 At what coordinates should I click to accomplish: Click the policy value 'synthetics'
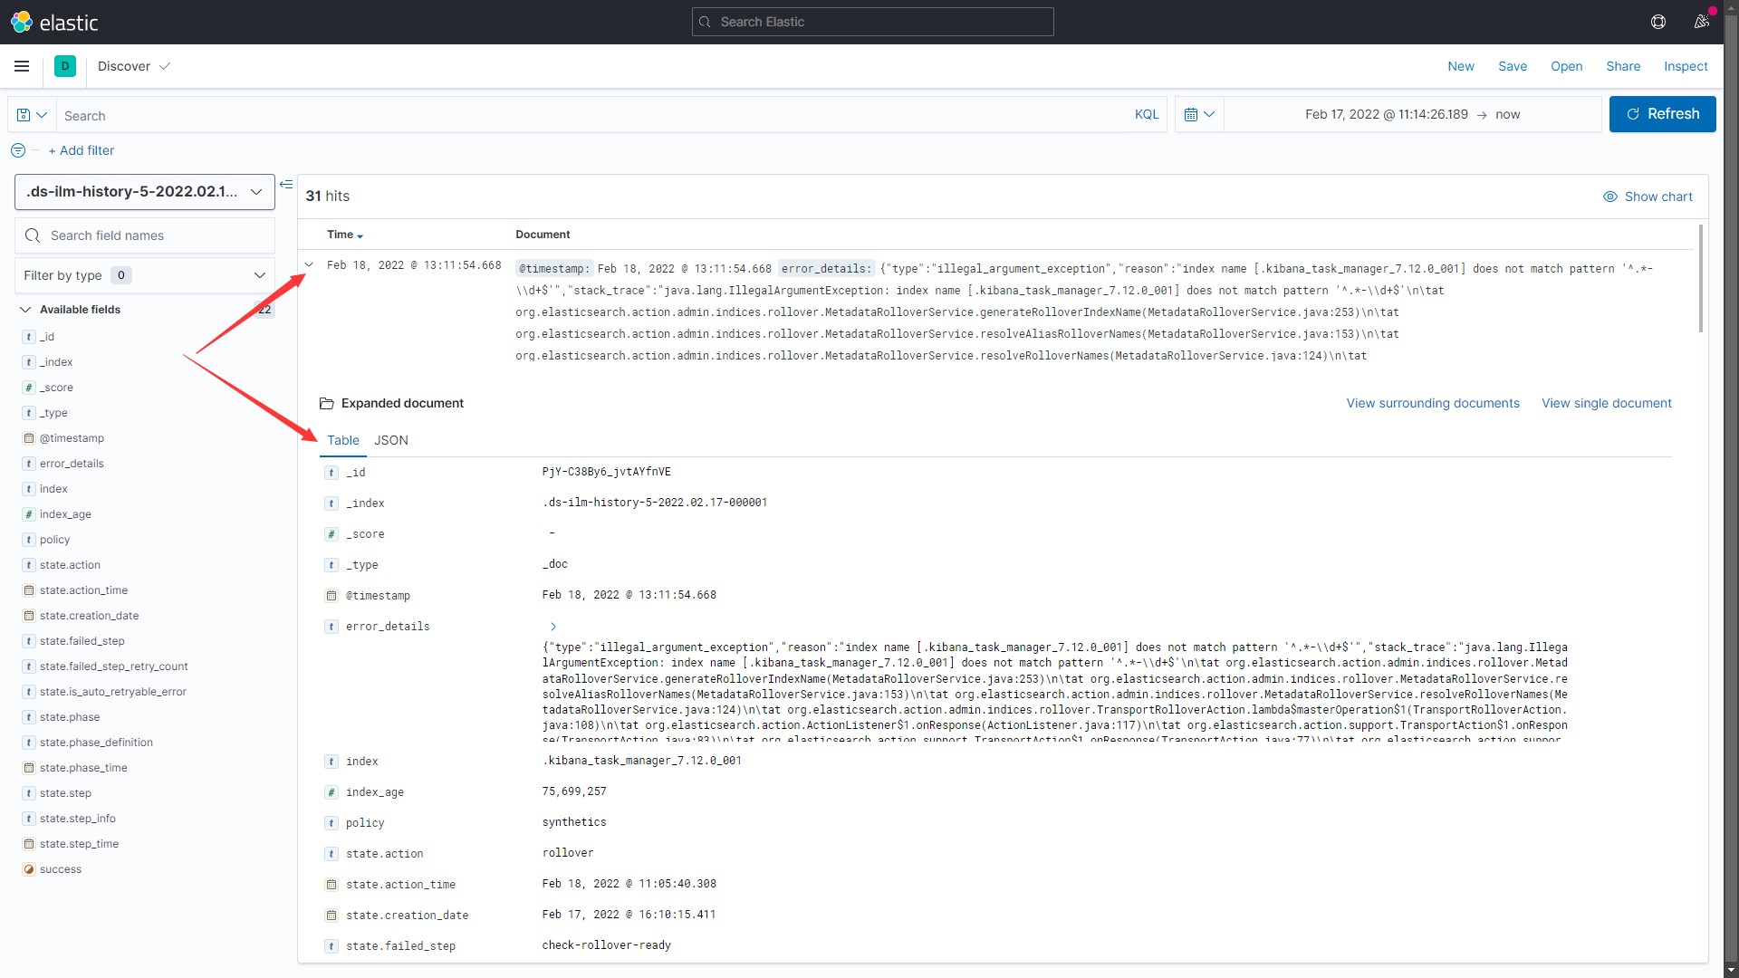[x=574, y=822]
